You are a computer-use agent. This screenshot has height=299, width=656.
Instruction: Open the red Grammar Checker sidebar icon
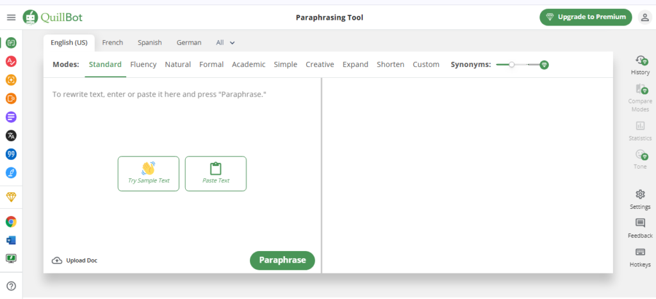tap(12, 62)
